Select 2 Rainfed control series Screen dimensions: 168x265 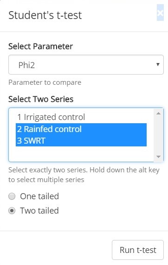81,129
